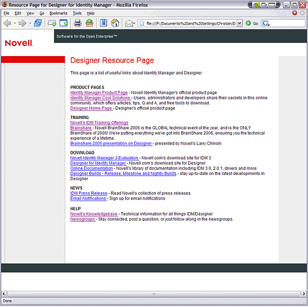
Task: Click the Print icon in toolbar
Action: [x=78, y=23]
